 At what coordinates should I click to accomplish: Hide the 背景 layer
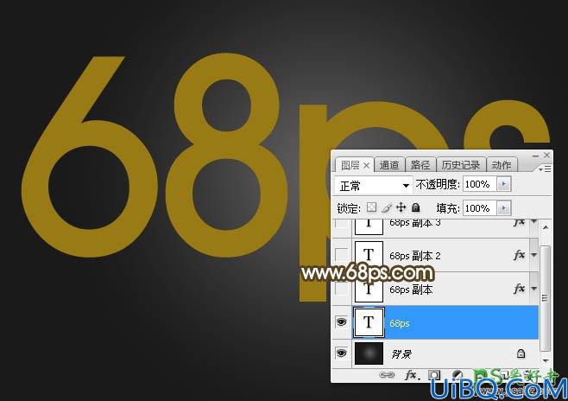coord(341,353)
